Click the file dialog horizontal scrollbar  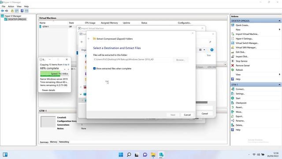(201, 102)
